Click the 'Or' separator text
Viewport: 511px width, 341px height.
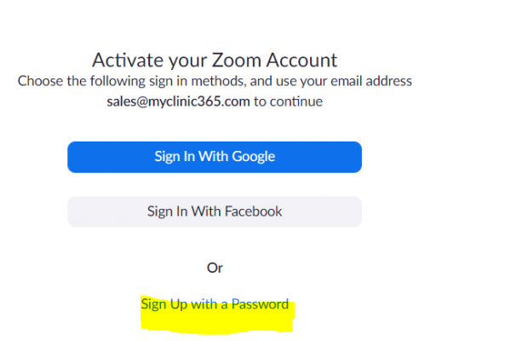click(x=215, y=268)
